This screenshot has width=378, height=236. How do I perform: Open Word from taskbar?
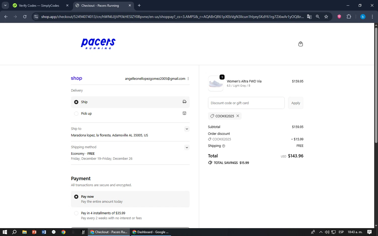(x=44, y=232)
